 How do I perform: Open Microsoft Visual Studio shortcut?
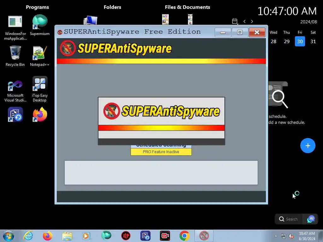(15, 91)
